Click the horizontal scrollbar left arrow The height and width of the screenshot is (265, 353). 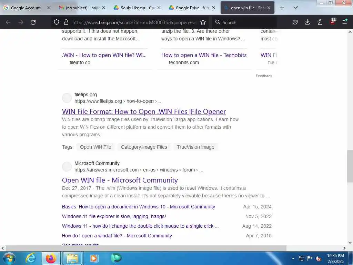[x=2, y=248]
